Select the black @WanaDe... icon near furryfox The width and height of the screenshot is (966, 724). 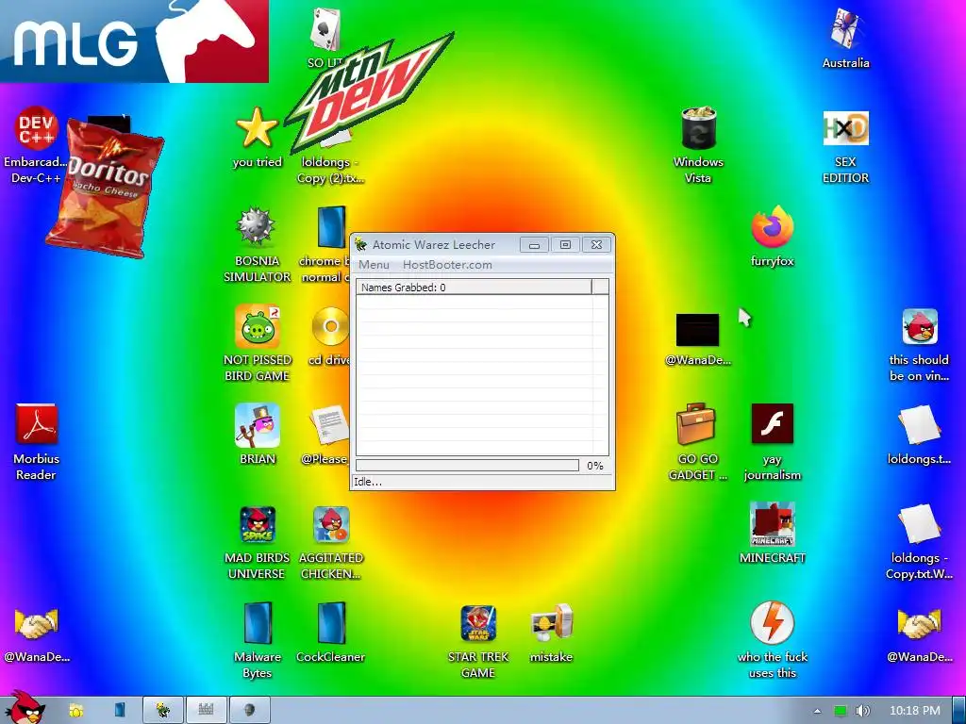tap(697, 338)
